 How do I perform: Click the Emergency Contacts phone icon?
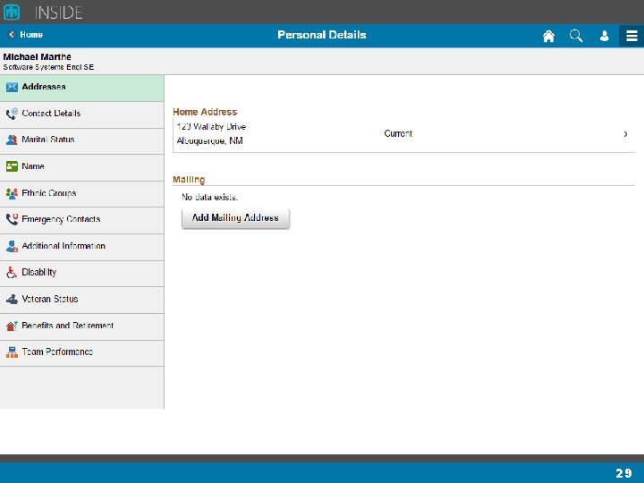(12, 219)
